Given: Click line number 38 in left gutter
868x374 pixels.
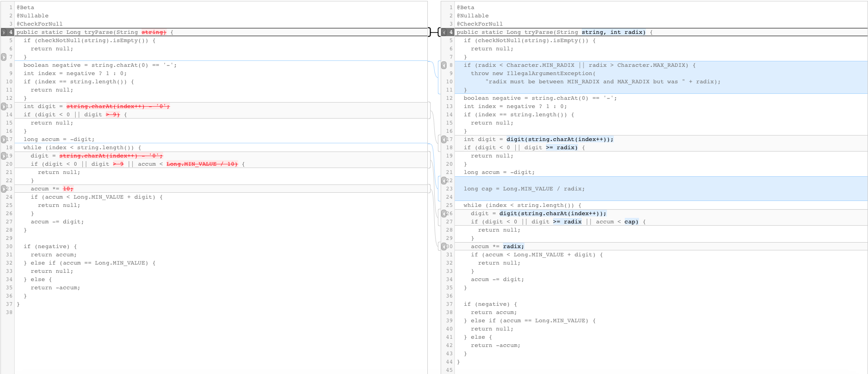Looking at the screenshot, I should click(x=9, y=313).
